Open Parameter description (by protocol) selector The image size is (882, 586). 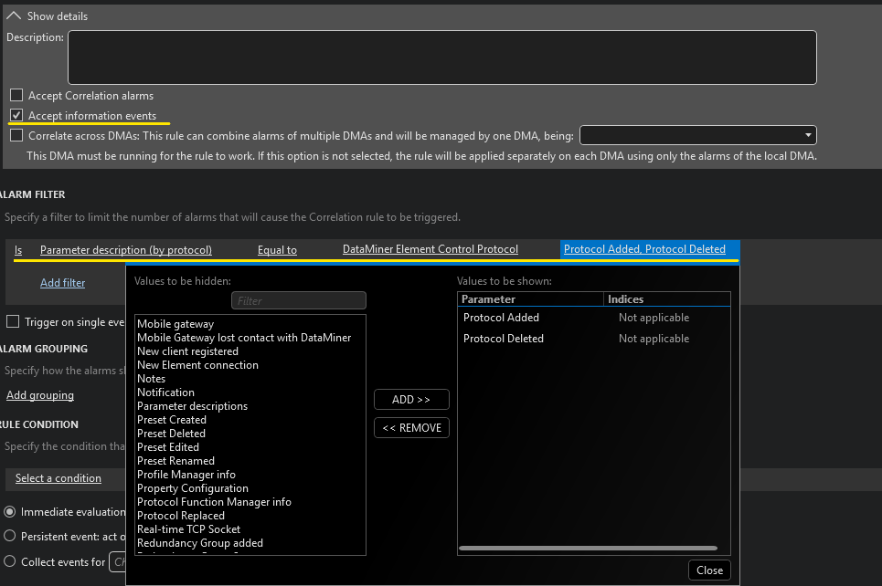[x=126, y=249]
